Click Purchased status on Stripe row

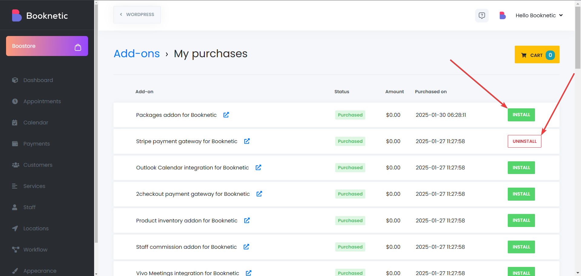pos(350,141)
